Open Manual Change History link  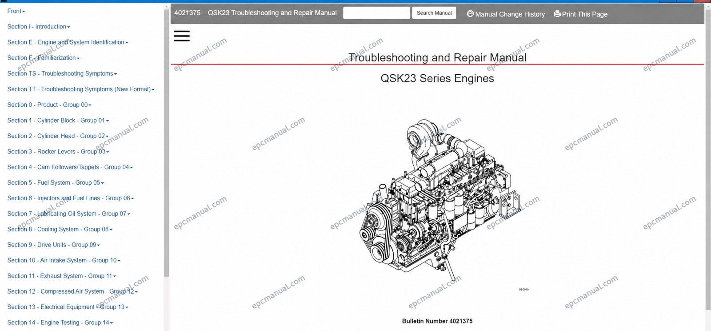click(x=506, y=14)
